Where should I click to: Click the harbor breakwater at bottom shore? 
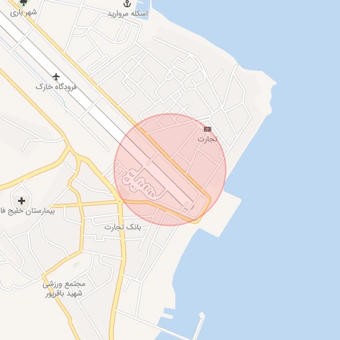[201, 325]
